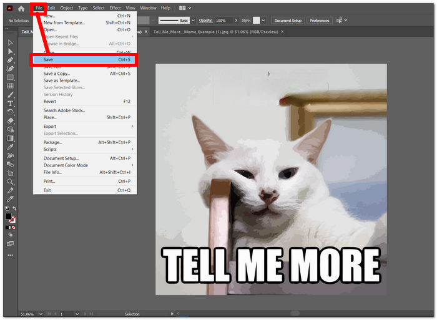The image size is (437, 320).
Task: Open the Help menu
Action: click(165, 8)
